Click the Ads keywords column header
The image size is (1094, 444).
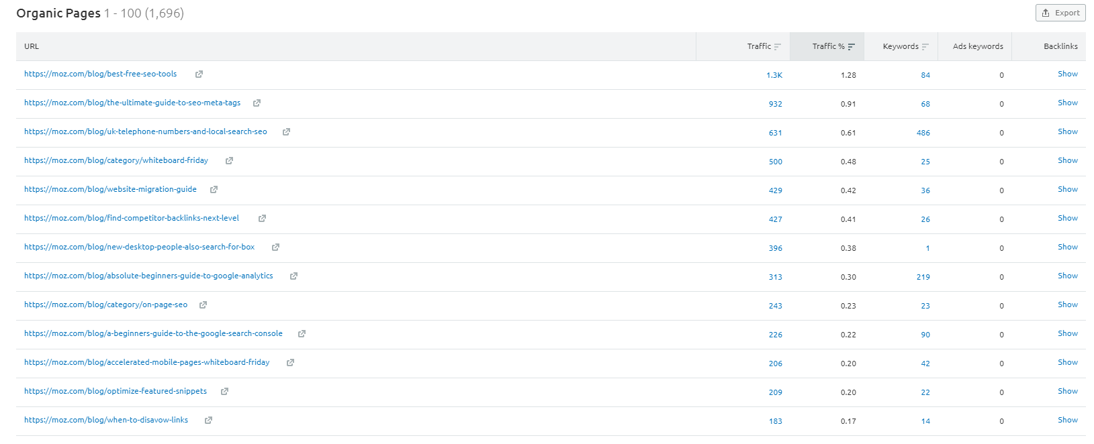pyautogui.click(x=978, y=46)
